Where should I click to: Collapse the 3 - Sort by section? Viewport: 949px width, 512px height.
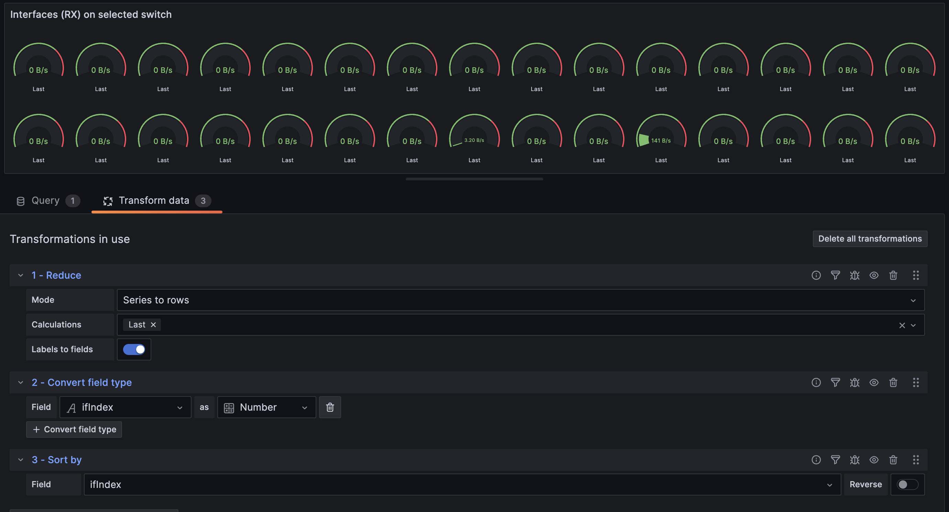[x=21, y=460]
